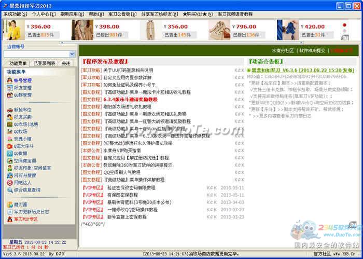The width and height of the screenshot is (363, 259).
Task: Switch to the 已登录列表 tab
Action: pyautogui.click(x=44, y=63)
